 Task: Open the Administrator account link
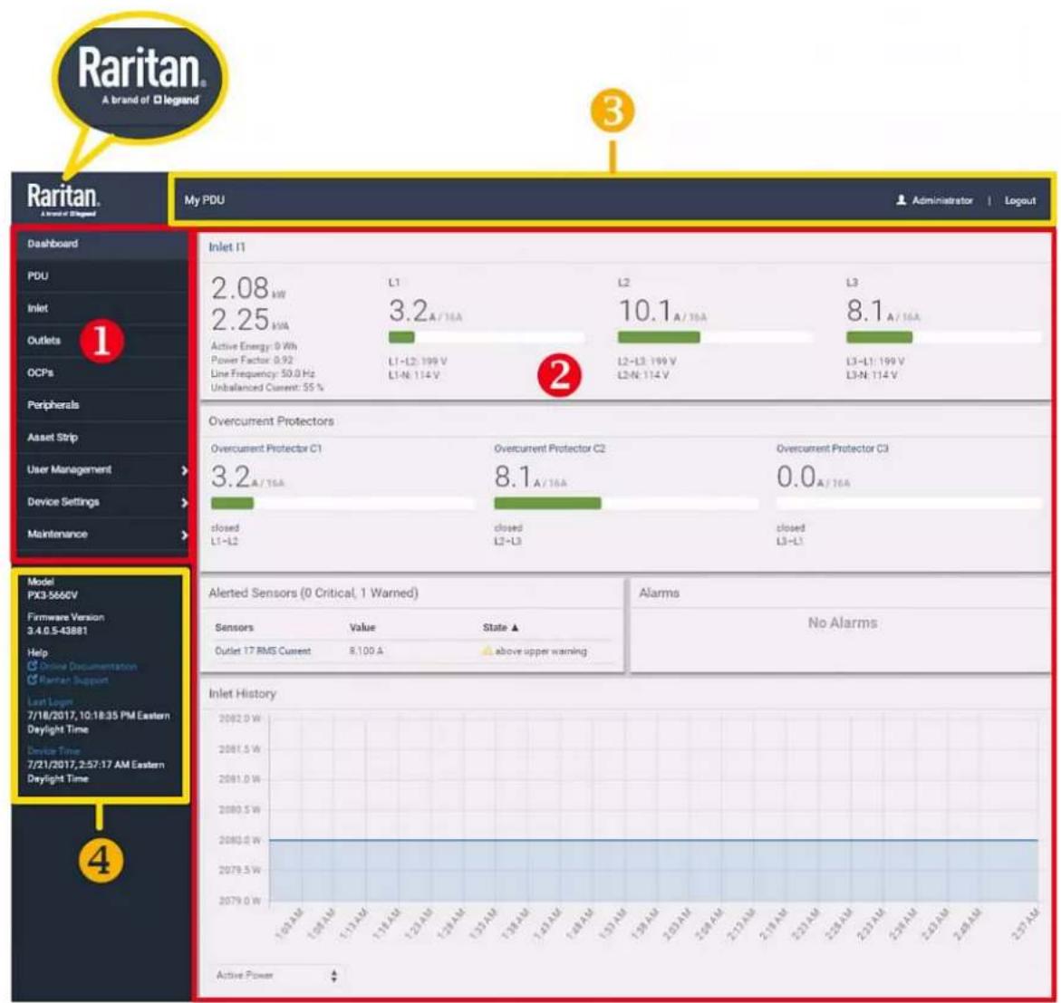tap(942, 201)
